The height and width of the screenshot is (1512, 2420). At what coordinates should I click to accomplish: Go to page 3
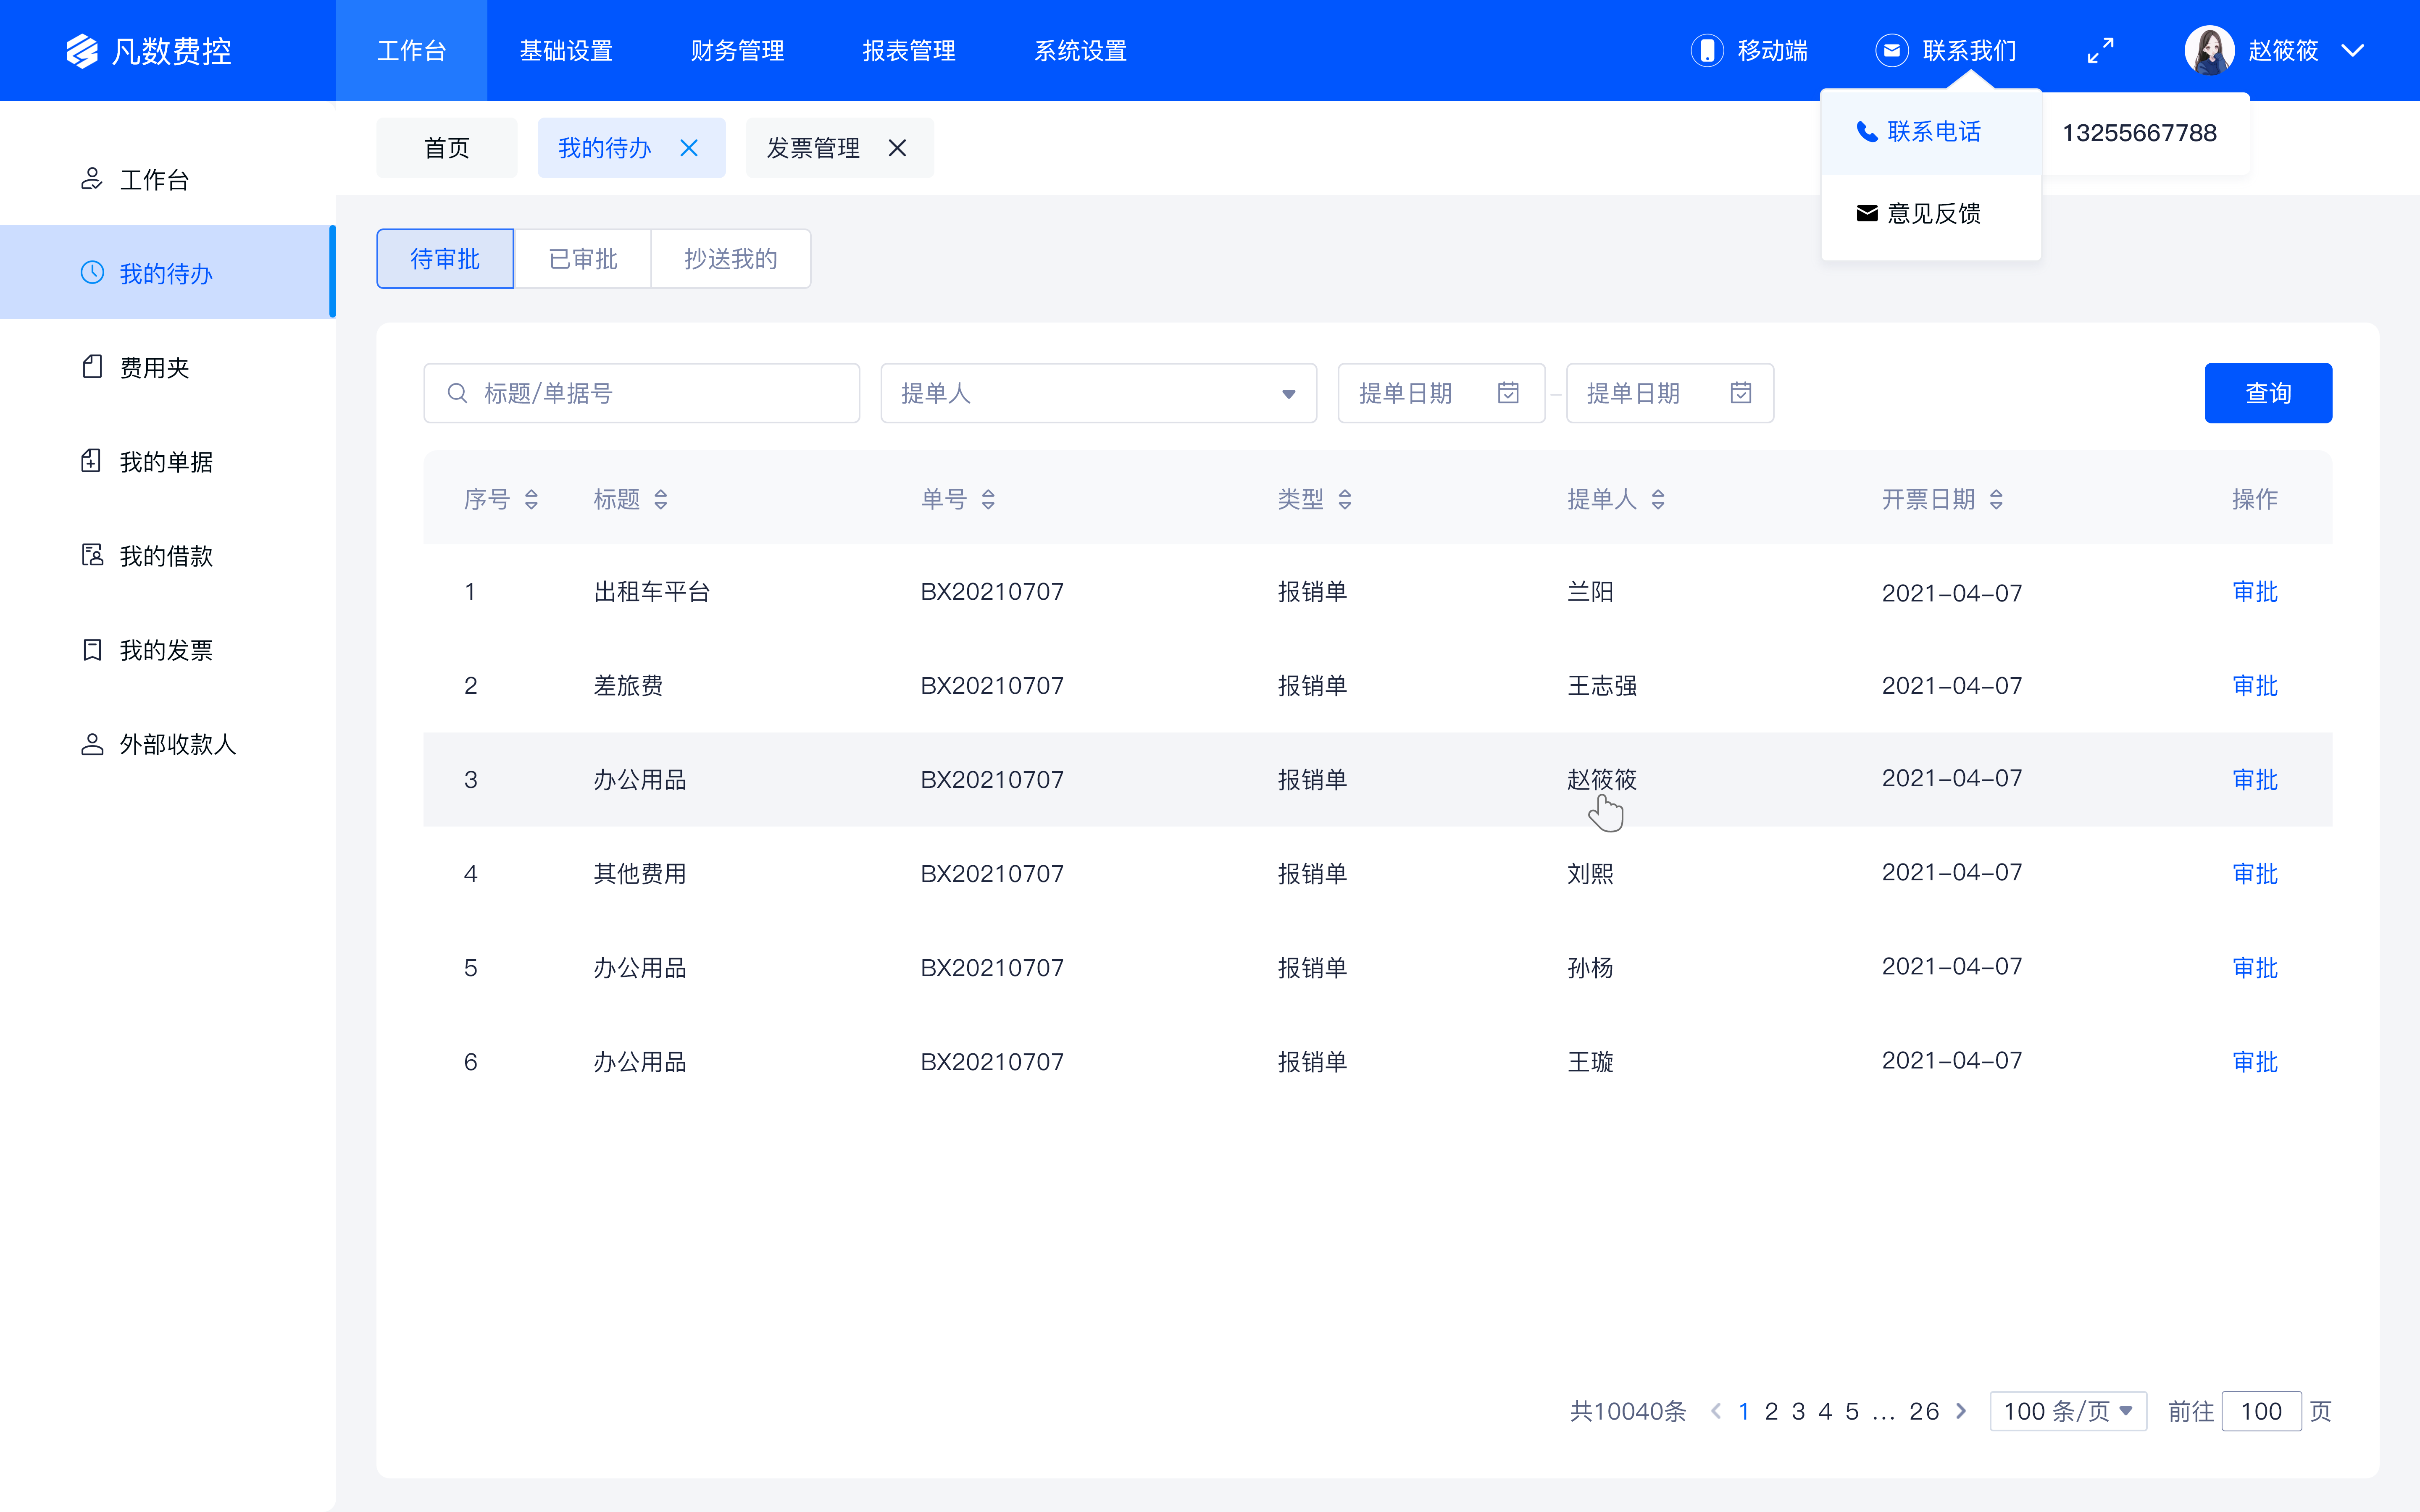pyautogui.click(x=1798, y=1411)
